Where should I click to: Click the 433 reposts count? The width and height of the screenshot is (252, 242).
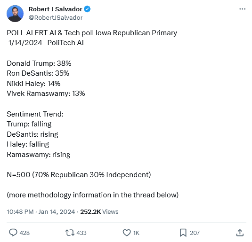tap(81, 233)
